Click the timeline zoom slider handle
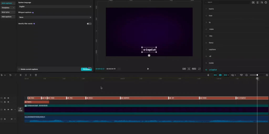 coord(257,75)
